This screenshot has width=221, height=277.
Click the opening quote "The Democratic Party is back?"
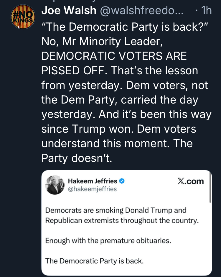[x=125, y=27]
